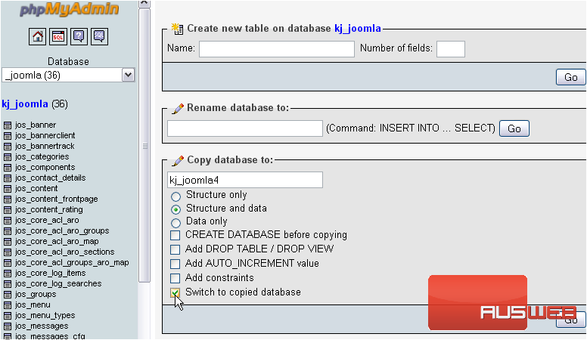587x340 pixels.
Task: Click the SQL documentation icon
Action: tap(99, 36)
